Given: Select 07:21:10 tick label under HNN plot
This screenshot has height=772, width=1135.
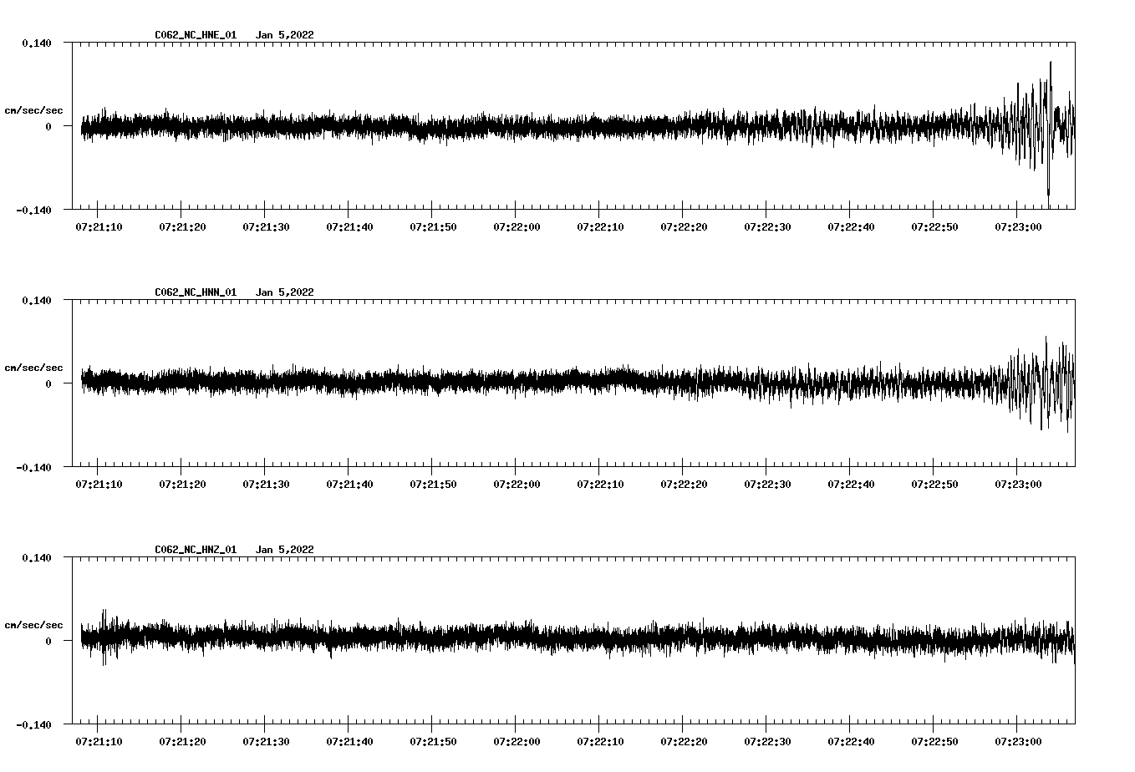Looking at the screenshot, I should [99, 484].
